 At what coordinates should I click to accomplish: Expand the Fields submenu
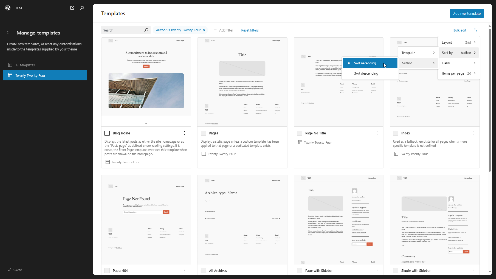tap(458, 63)
